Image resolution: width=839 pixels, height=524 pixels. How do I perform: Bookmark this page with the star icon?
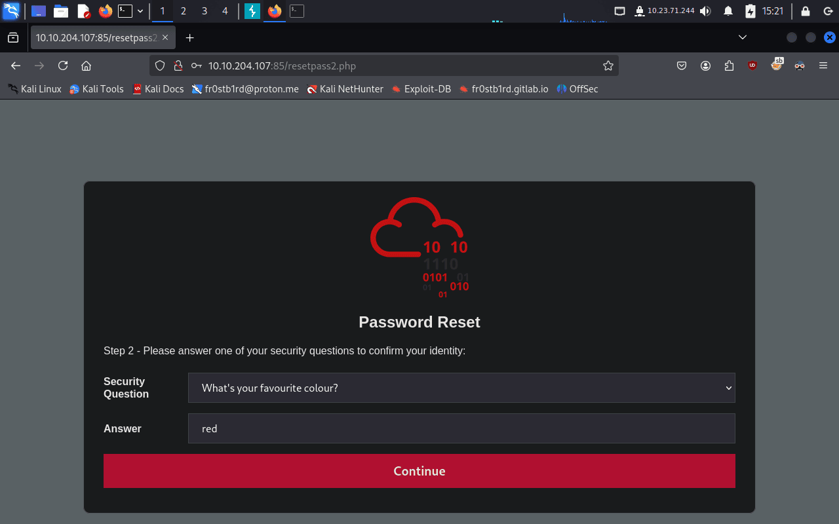(608, 65)
